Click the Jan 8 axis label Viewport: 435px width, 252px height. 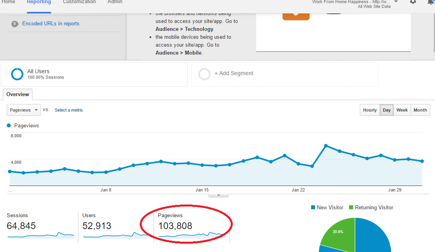(106, 190)
